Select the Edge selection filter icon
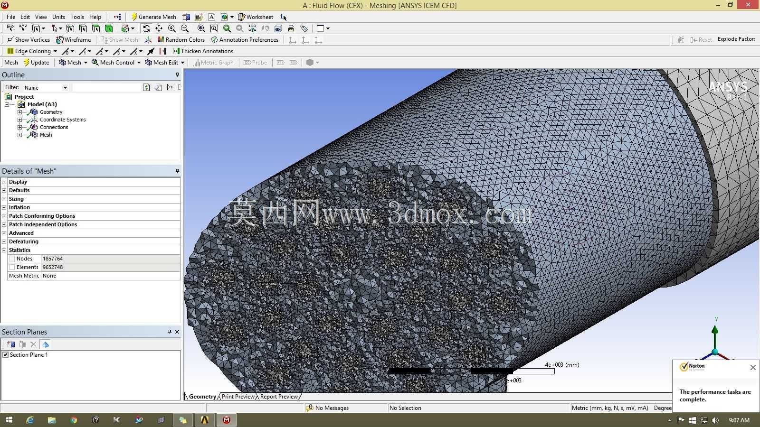 point(83,28)
